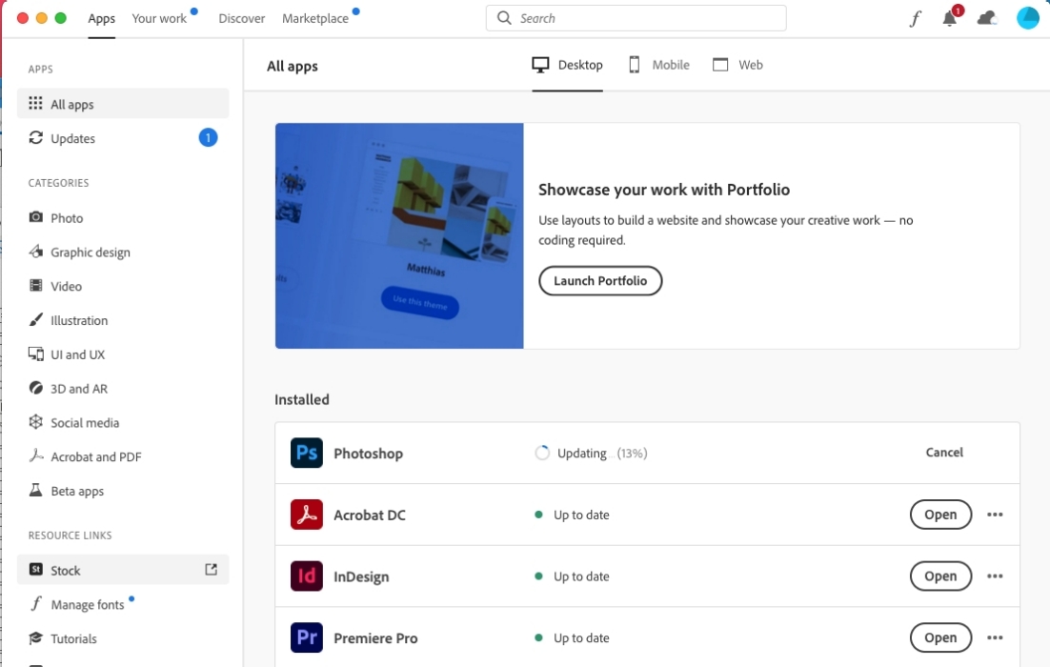Click the Photoshop updating progress spinner
This screenshot has height=667, width=1050.
(542, 454)
